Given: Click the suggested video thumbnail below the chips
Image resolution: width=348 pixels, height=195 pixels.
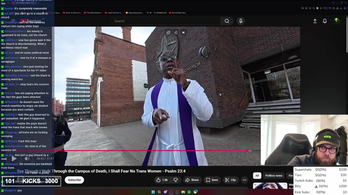Looking at the screenshot, I should point(270,186).
